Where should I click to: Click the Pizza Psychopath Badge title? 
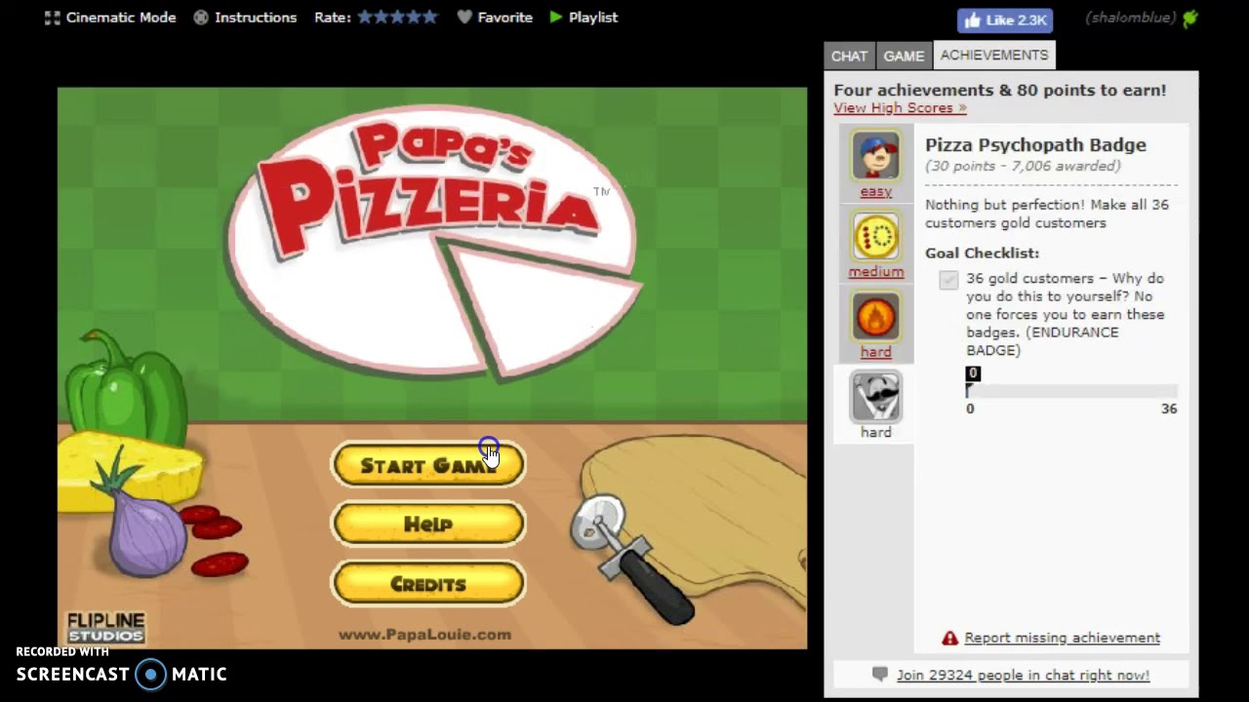(1035, 145)
